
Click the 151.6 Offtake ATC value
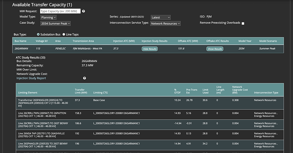coord(181,49)
